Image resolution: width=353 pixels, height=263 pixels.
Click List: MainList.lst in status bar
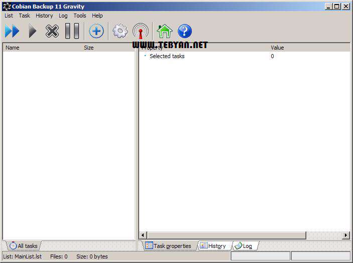pyautogui.click(x=22, y=256)
